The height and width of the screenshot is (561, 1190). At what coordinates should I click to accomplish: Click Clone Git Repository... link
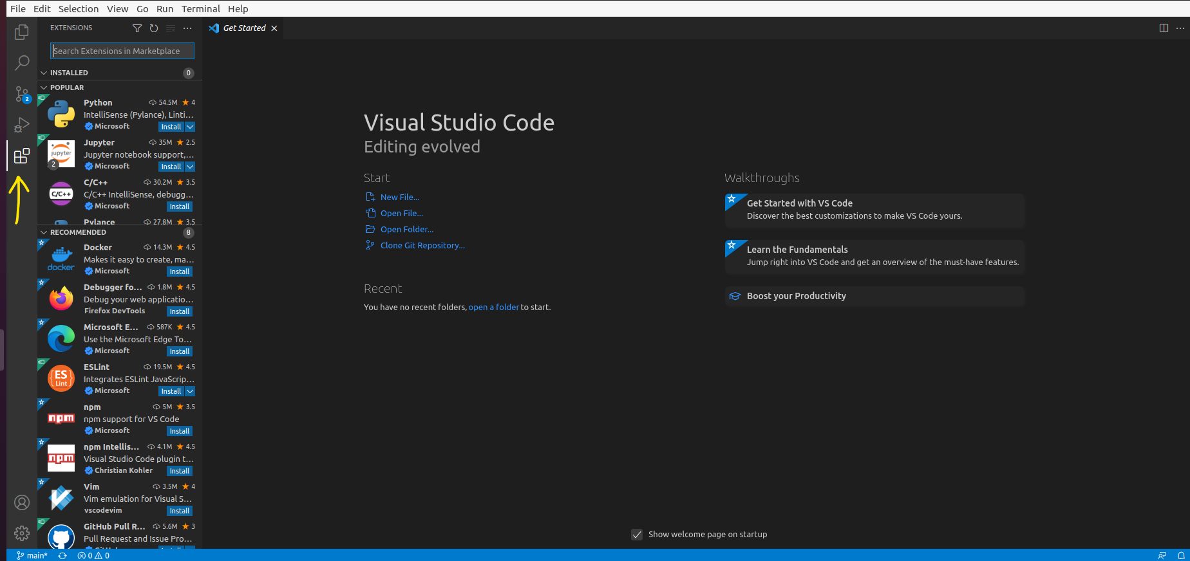coord(422,246)
